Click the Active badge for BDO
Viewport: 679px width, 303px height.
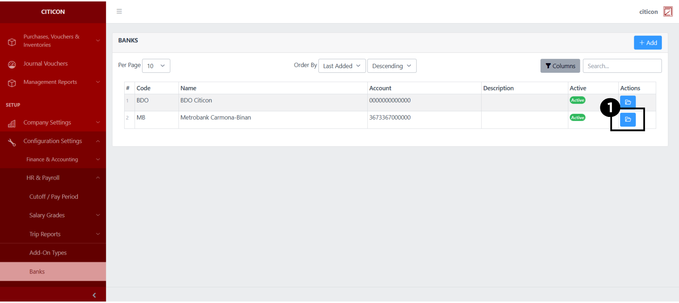tap(577, 100)
